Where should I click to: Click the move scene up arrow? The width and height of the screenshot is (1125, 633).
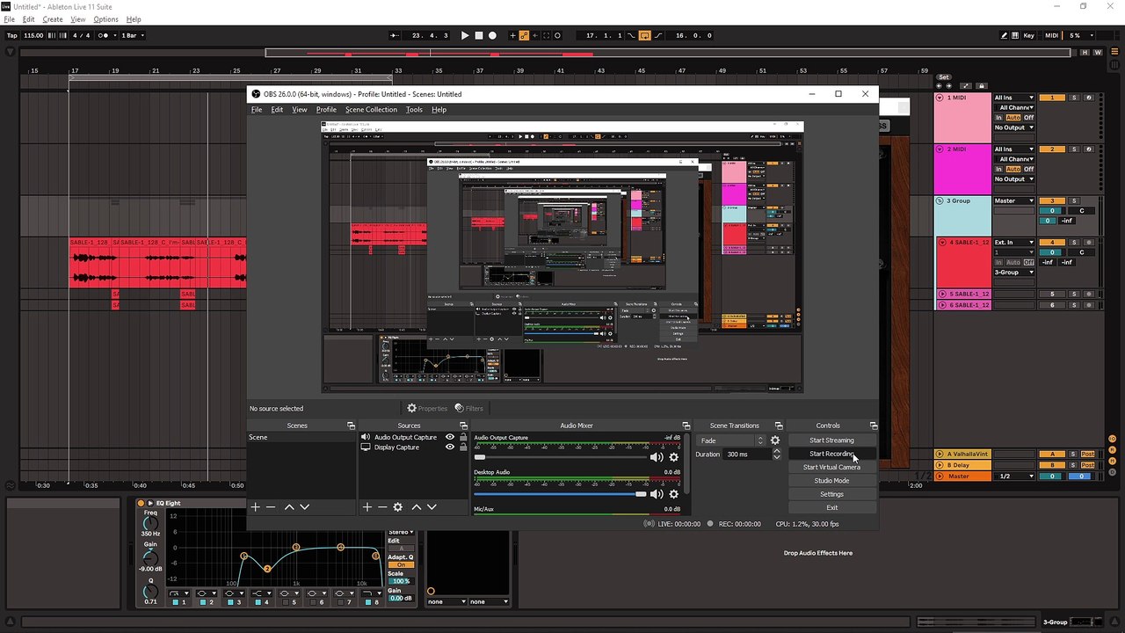coord(289,507)
